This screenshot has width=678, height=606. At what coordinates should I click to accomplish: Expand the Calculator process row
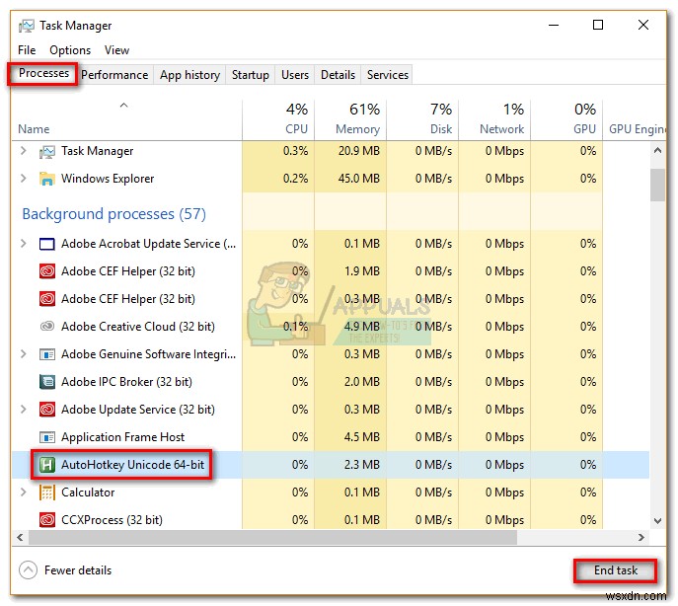pos(24,492)
